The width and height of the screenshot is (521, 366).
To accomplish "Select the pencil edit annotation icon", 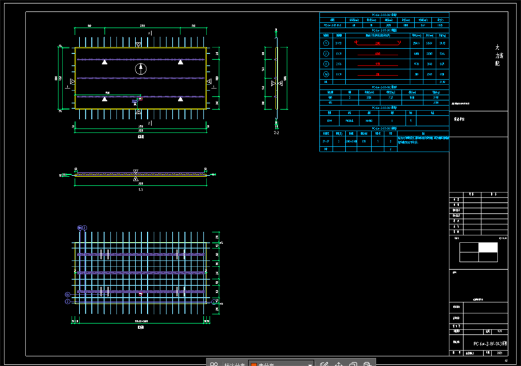I will [324, 364].
